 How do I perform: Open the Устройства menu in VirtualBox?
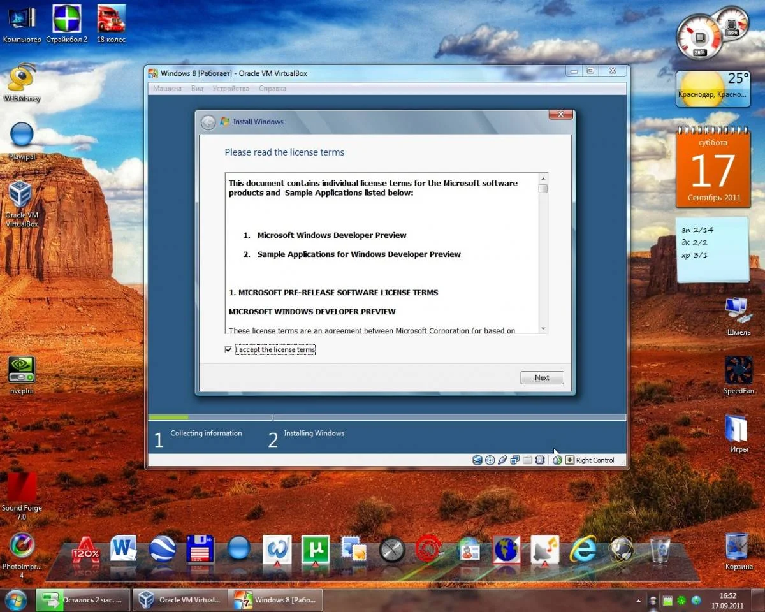[x=231, y=89]
